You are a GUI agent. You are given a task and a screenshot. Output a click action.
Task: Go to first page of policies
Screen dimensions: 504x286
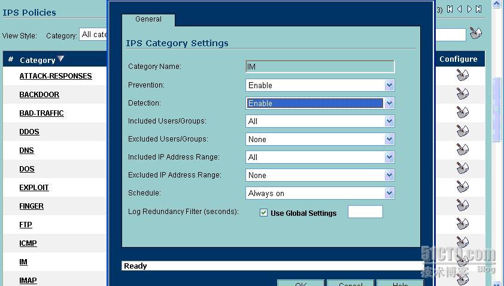pos(450,10)
